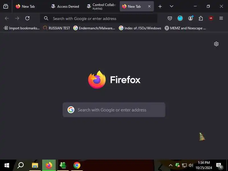
Task: Open a new tab with plus button
Action: point(160,6)
